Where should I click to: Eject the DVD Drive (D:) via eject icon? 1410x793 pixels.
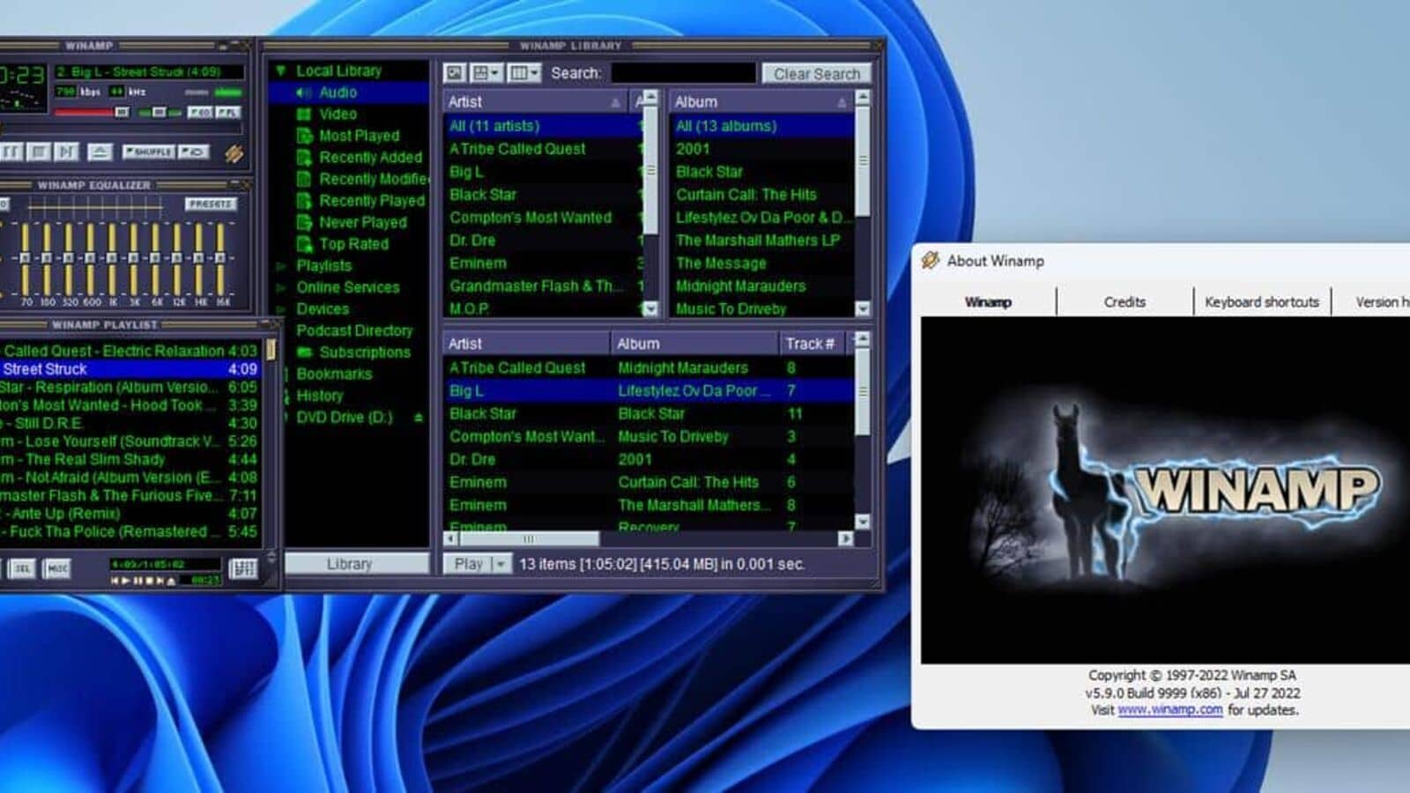pyautogui.click(x=419, y=418)
